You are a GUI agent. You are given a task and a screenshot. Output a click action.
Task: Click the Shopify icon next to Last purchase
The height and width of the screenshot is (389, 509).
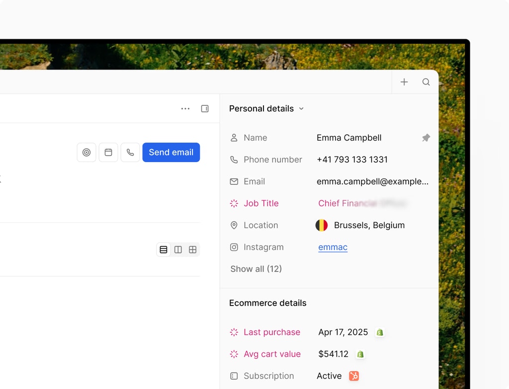tap(379, 332)
